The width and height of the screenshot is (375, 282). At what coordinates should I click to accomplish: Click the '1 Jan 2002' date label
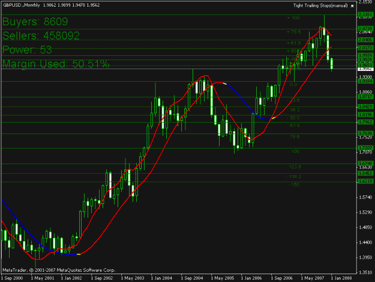click(71, 278)
